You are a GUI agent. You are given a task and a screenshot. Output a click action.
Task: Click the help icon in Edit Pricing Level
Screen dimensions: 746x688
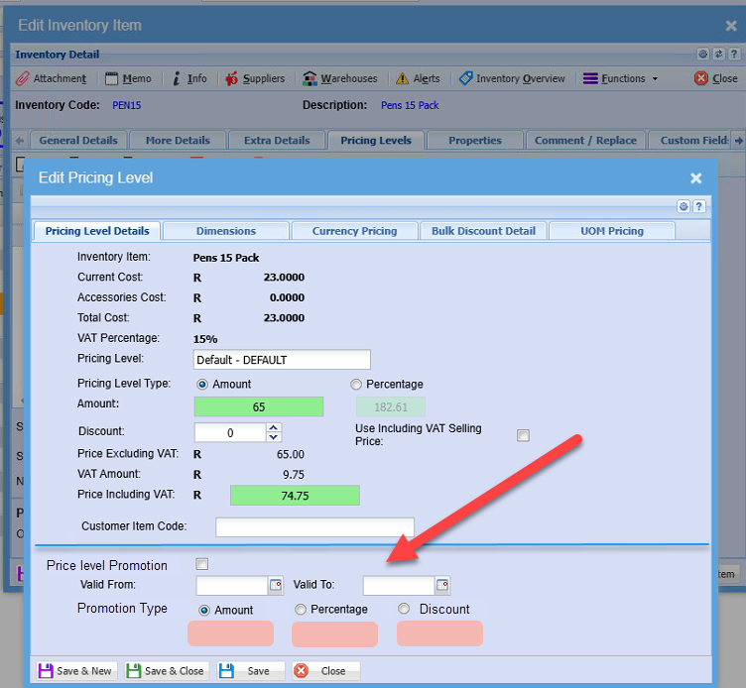point(698,206)
